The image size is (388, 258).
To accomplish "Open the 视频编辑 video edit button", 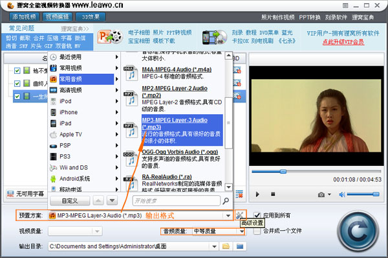I will pos(58,17).
